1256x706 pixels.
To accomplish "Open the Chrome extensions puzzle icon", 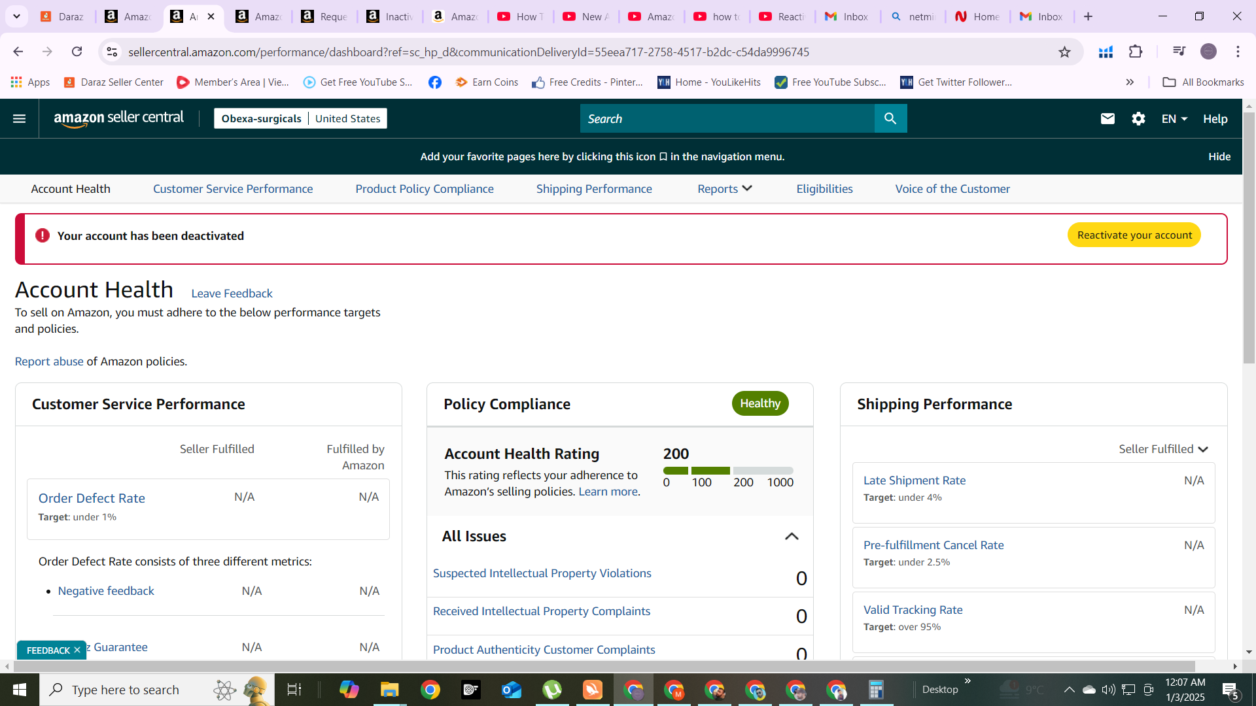I will pyautogui.click(x=1136, y=52).
